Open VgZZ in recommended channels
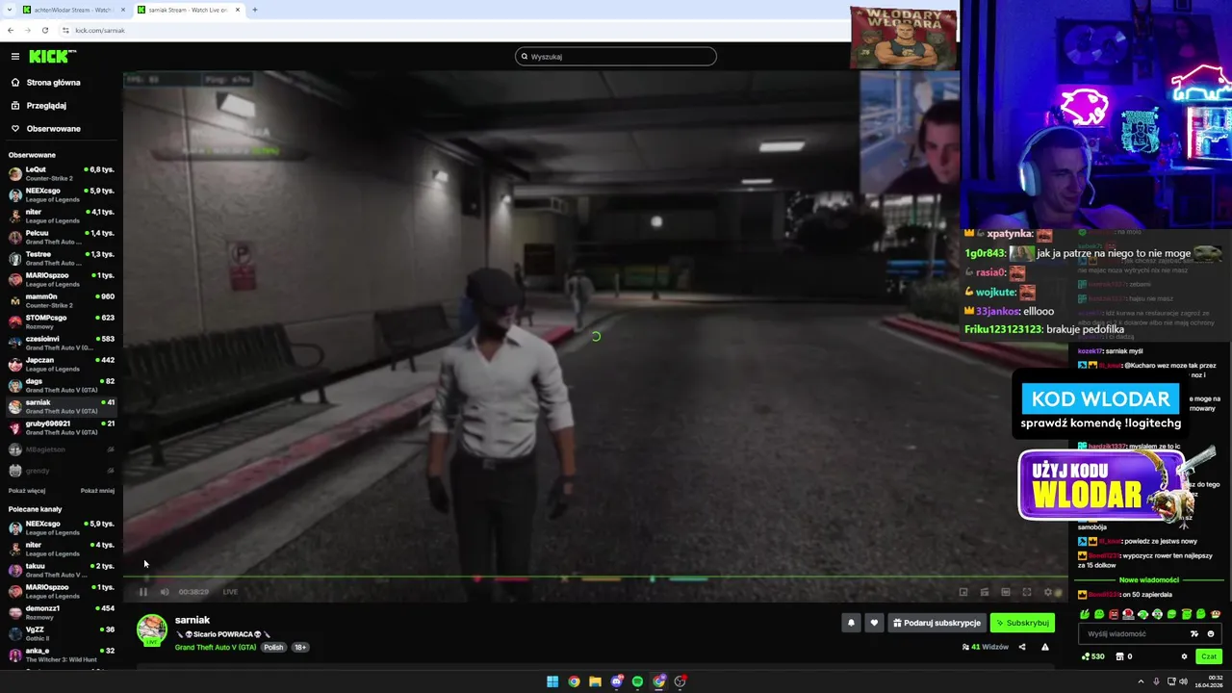 [x=62, y=633]
